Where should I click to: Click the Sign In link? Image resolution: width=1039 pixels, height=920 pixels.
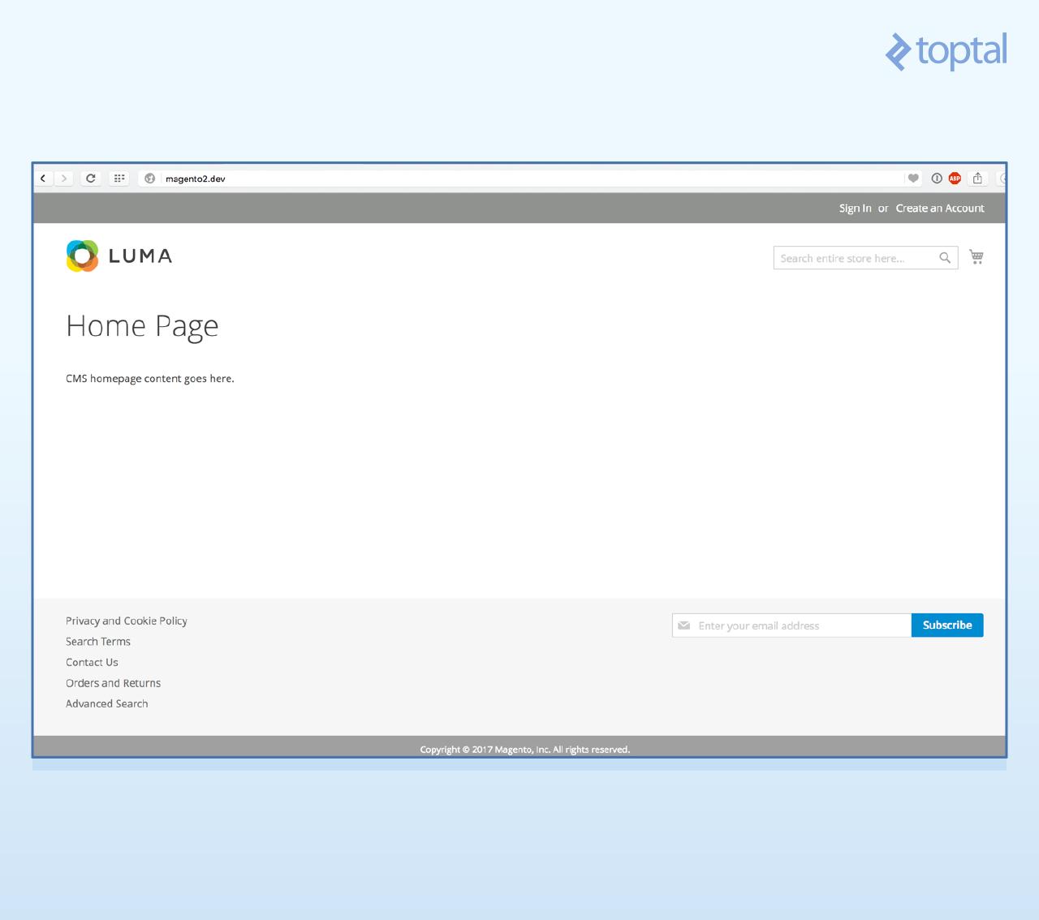(854, 208)
